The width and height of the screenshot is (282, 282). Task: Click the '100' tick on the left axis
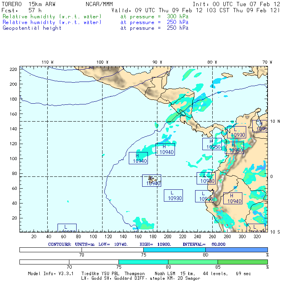13,159
